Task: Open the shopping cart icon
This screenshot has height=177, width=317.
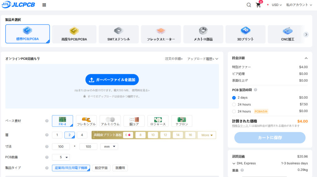Action: pos(258,5)
